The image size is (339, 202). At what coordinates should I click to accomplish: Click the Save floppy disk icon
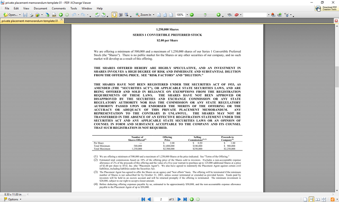[x=25, y=15]
